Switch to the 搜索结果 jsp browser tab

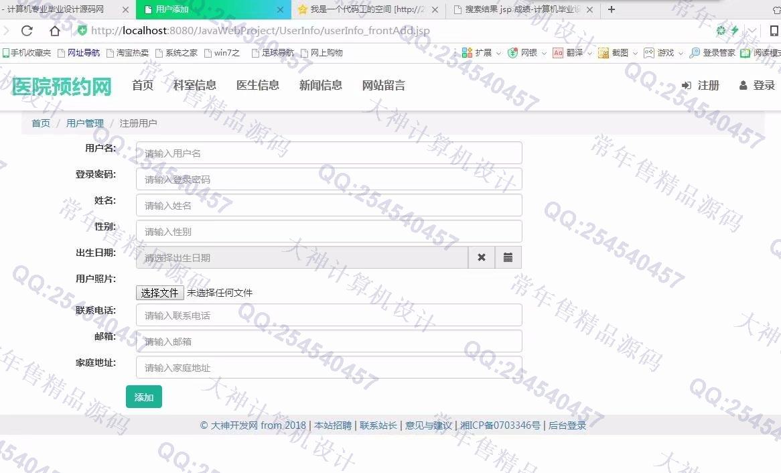pyautogui.click(x=522, y=9)
